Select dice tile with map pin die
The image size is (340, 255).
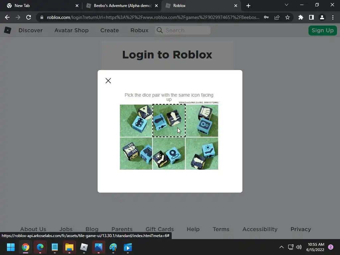click(169, 153)
